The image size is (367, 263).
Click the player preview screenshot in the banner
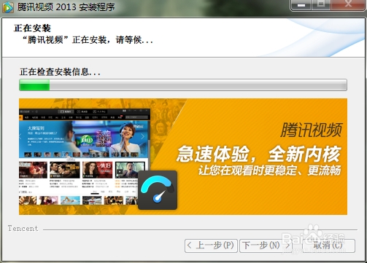85,157
